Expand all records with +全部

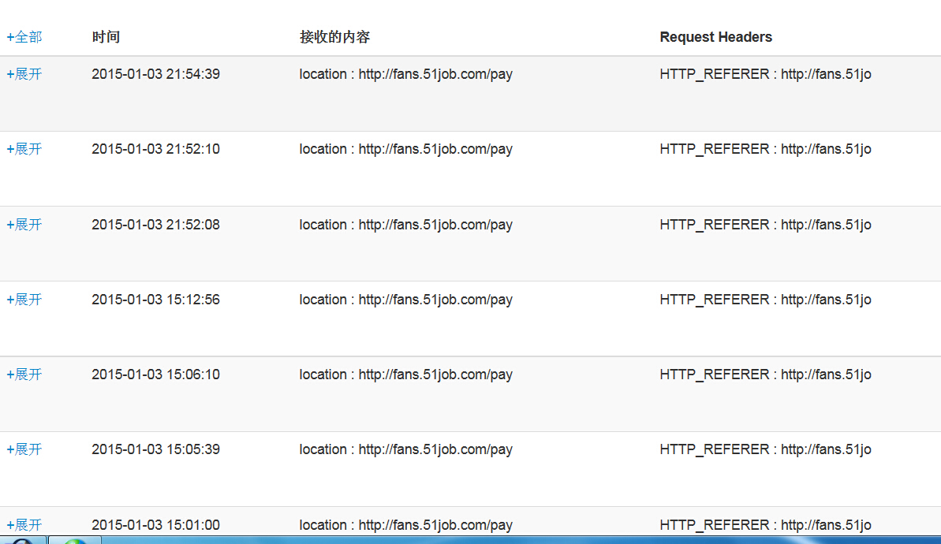(24, 37)
